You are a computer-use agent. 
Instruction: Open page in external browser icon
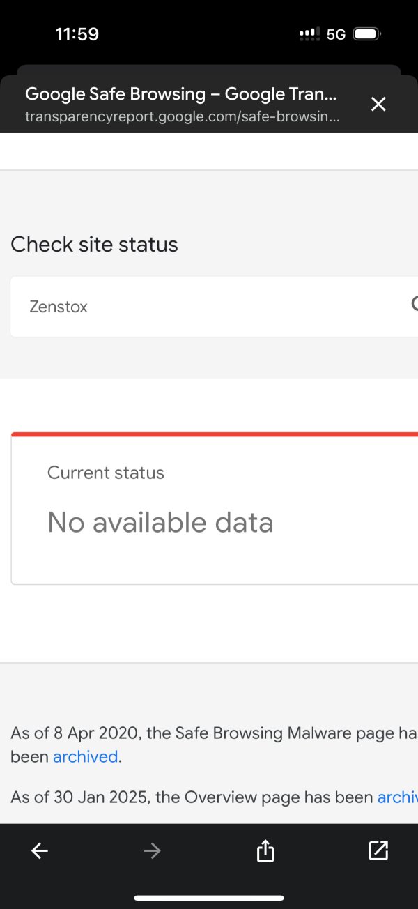click(x=378, y=850)
